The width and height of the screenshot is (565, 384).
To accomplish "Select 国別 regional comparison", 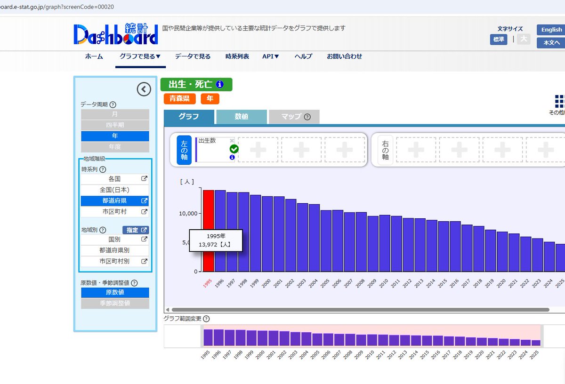I will point(115,240).
